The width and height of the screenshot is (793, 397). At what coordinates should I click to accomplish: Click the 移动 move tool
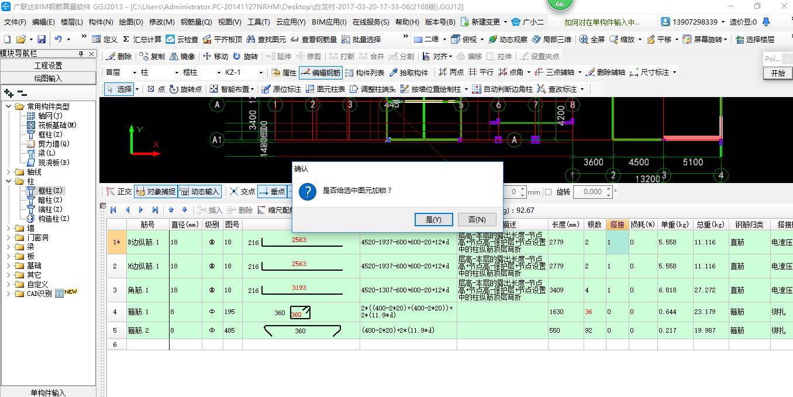(x=215, y=56)
